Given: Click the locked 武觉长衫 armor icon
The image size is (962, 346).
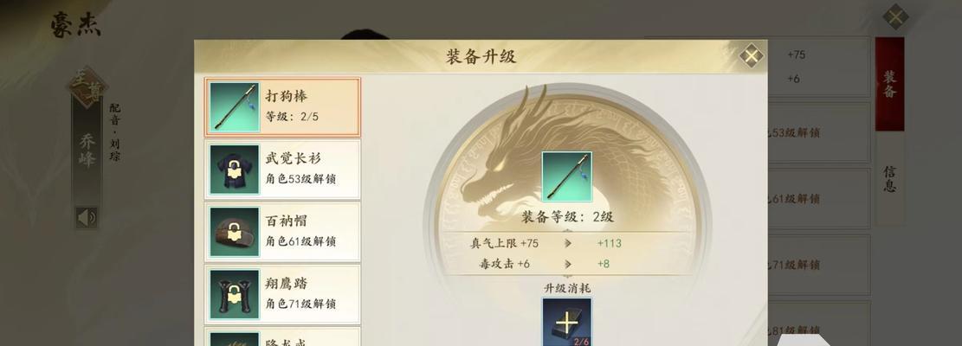Looking at the screenshot, I should coord(235,170).
